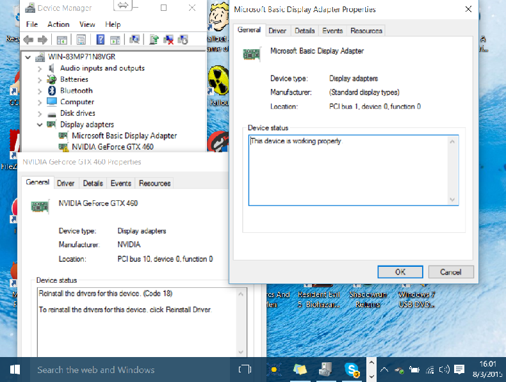Viewport: 506px width, 382px height.
Task: Click the volume speaker tray icon
Action: (x=445, y=369)
